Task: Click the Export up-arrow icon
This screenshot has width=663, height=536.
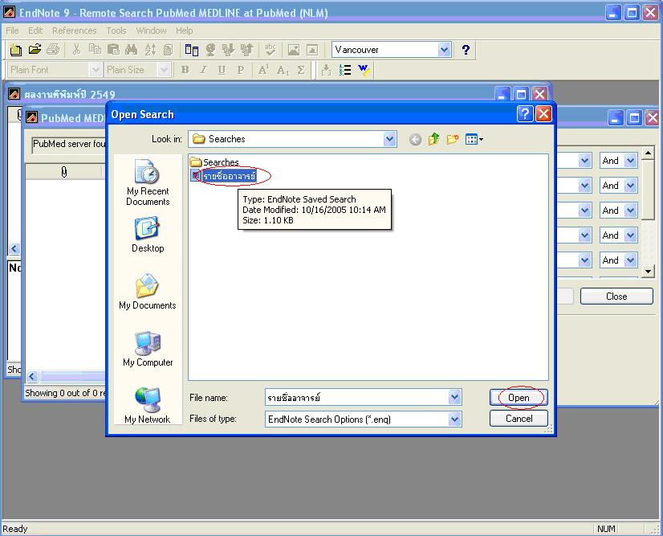Action: [x=247, y=50]
